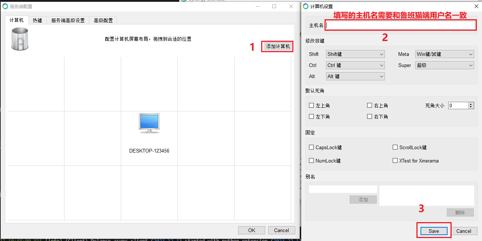This screenshot has height=241, width=482.
Task: Click the 添加 alias button
Action: coord(363,200)
